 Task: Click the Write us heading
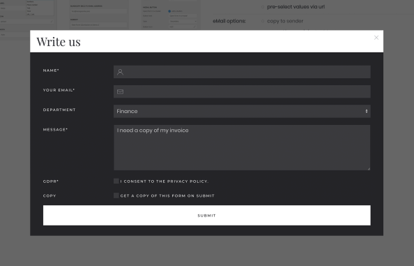[59, 42]
